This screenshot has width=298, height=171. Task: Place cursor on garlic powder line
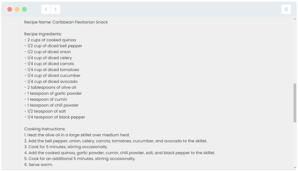pyautogui.click(x=53, y=94)
